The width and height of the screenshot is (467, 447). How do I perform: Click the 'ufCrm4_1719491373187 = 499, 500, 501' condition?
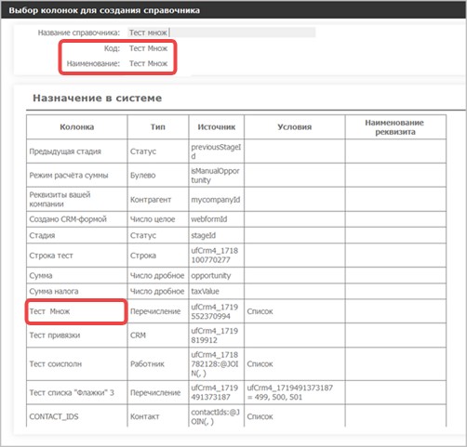[295, 392]
